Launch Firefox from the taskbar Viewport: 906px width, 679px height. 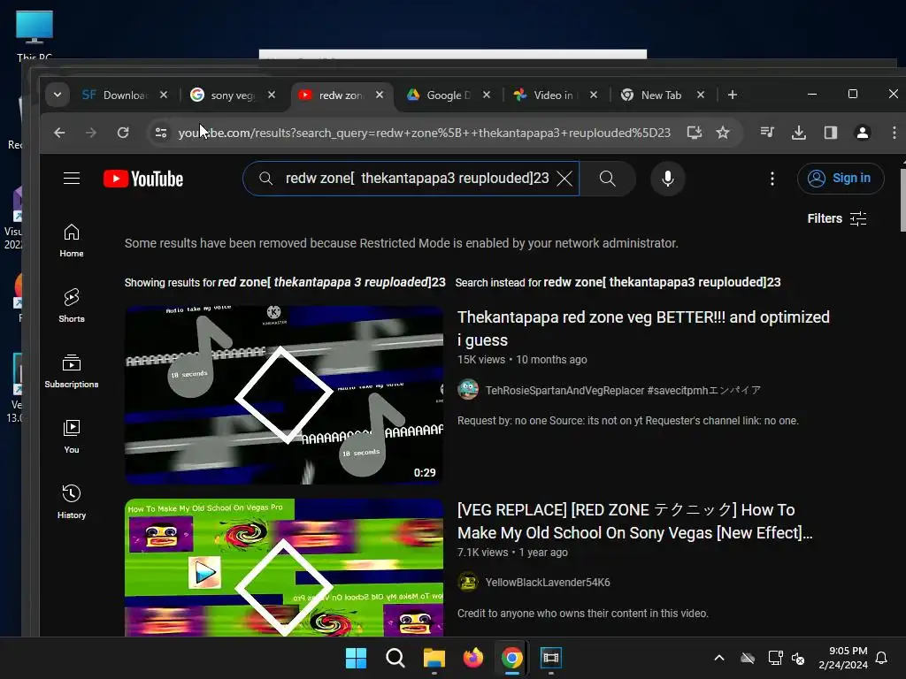point(473,658)
